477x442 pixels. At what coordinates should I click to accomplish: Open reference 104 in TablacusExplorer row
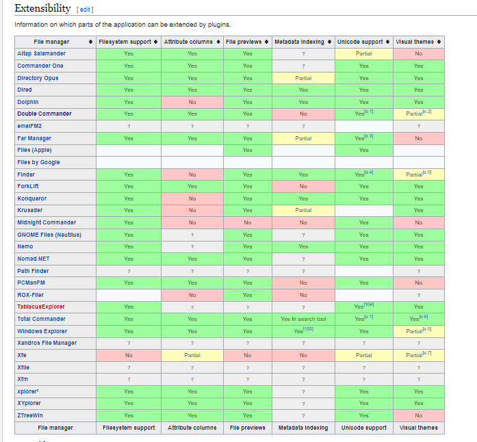[369, 304]
